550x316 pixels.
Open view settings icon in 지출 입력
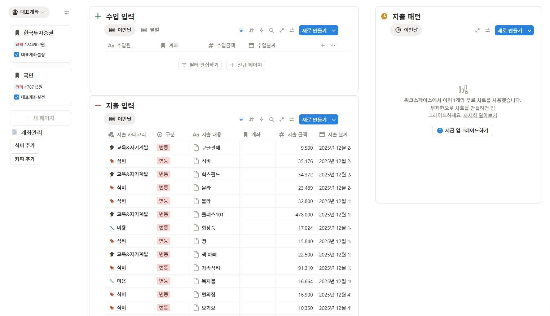coord(292,119)
